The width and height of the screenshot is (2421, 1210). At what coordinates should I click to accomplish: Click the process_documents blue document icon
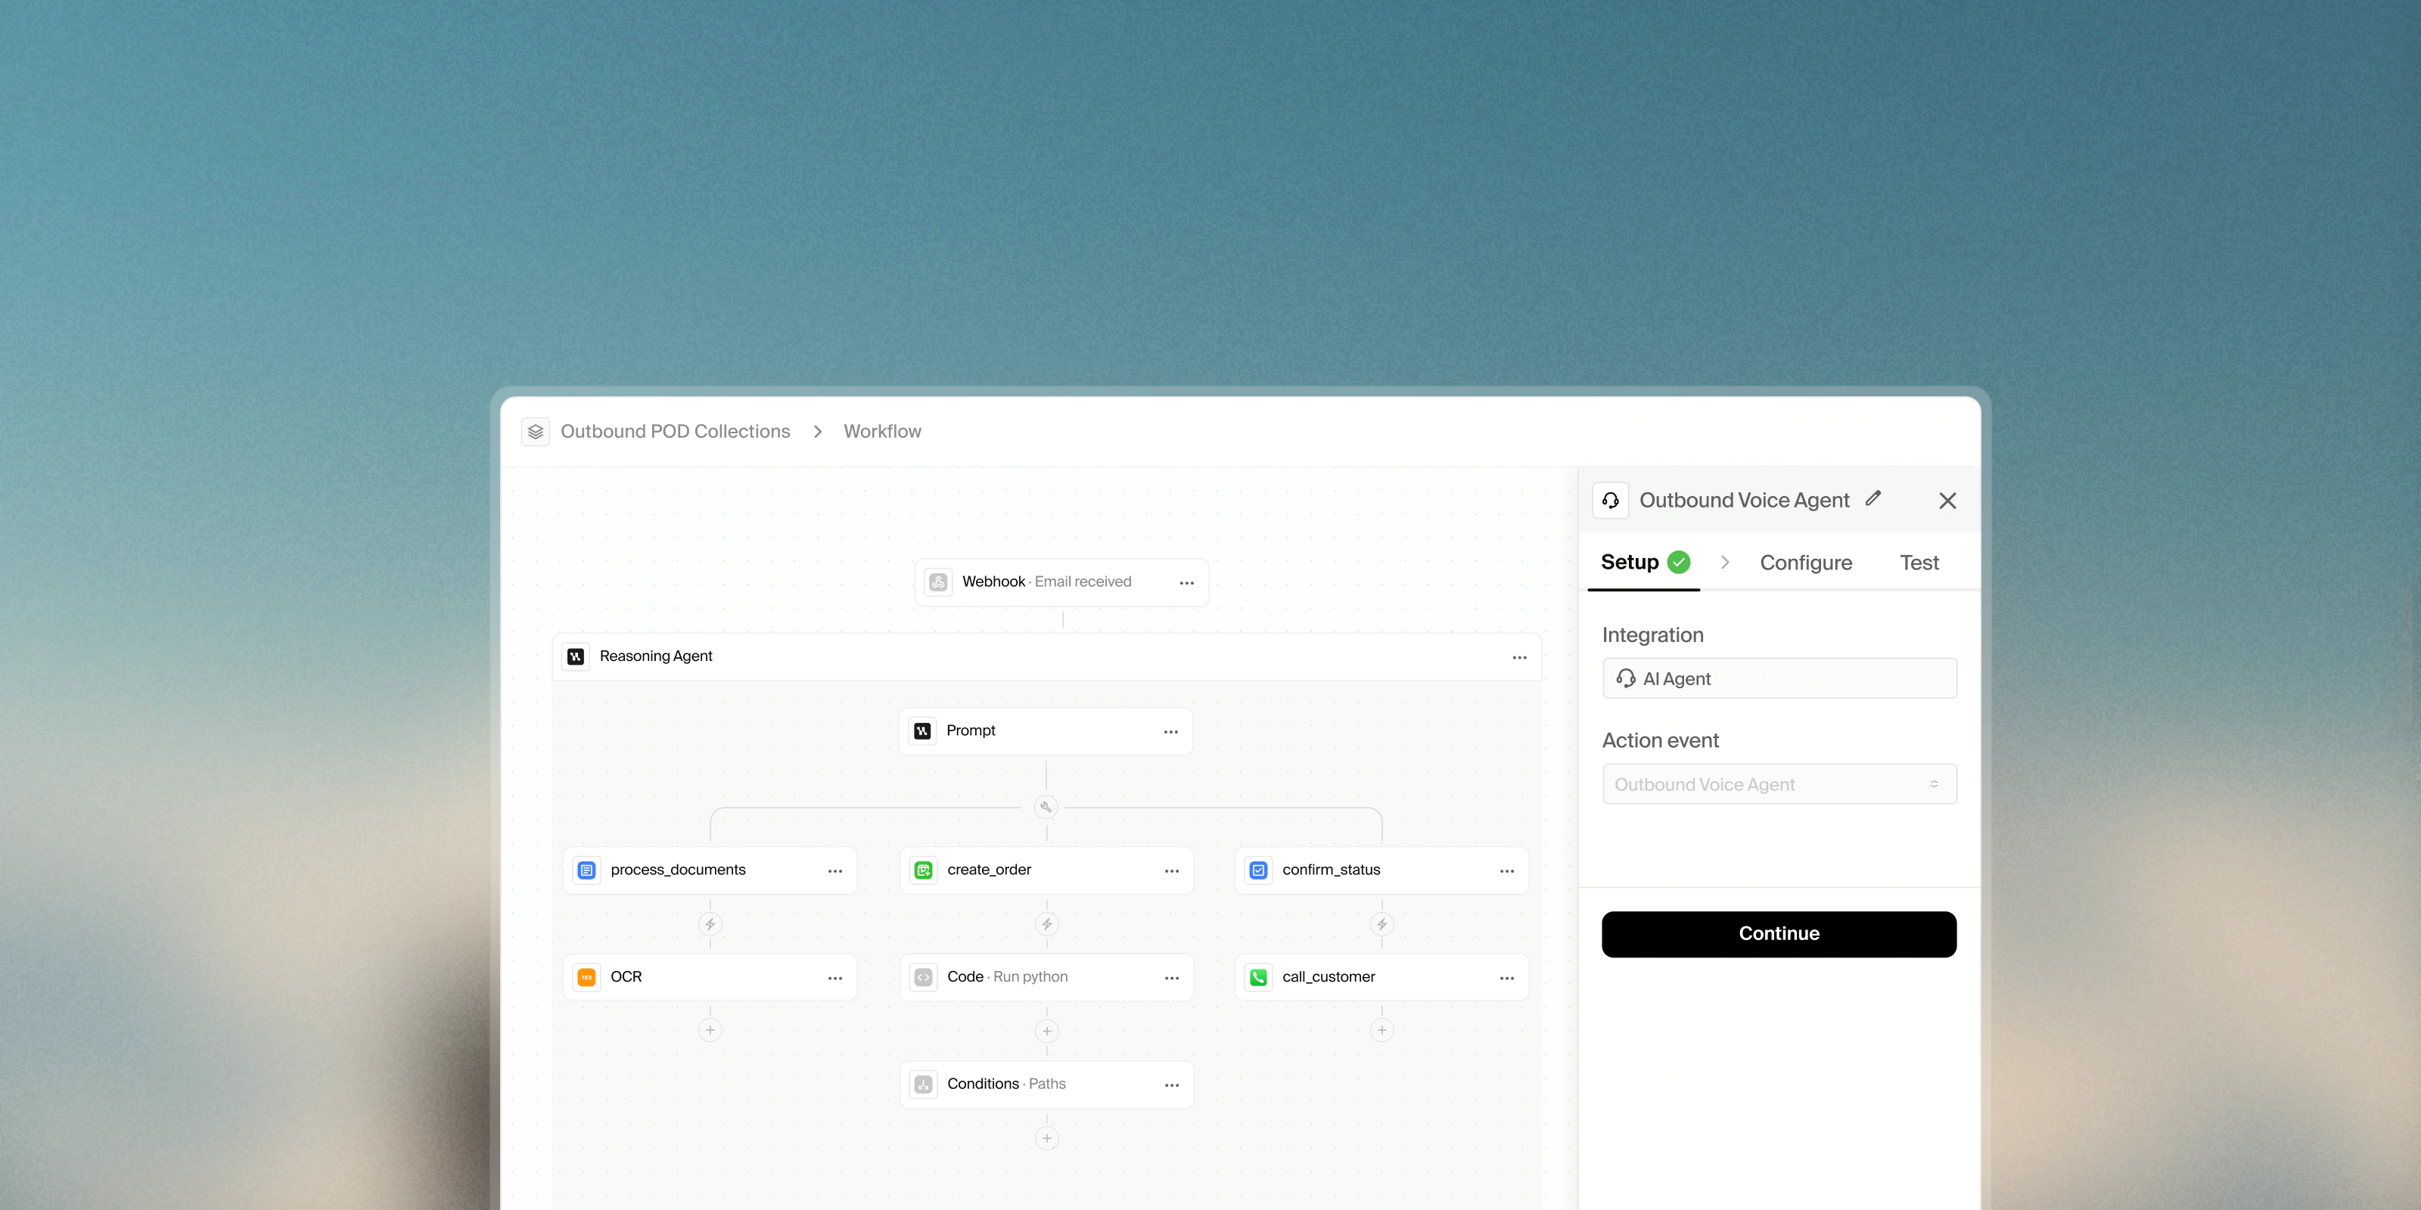[x=586, y=870]
